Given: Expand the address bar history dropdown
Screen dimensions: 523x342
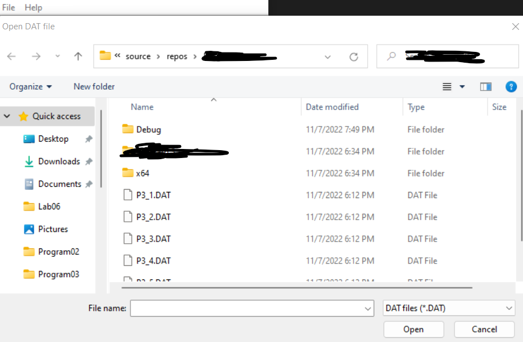Looking at the screenshot, I should [328, 57].
